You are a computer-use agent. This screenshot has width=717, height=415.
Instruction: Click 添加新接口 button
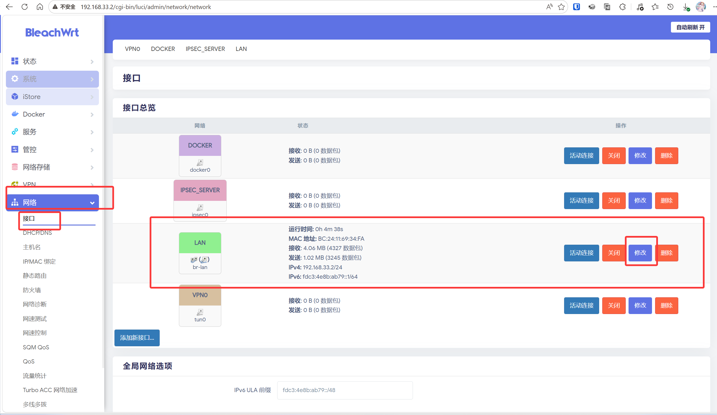pos(137,338)
